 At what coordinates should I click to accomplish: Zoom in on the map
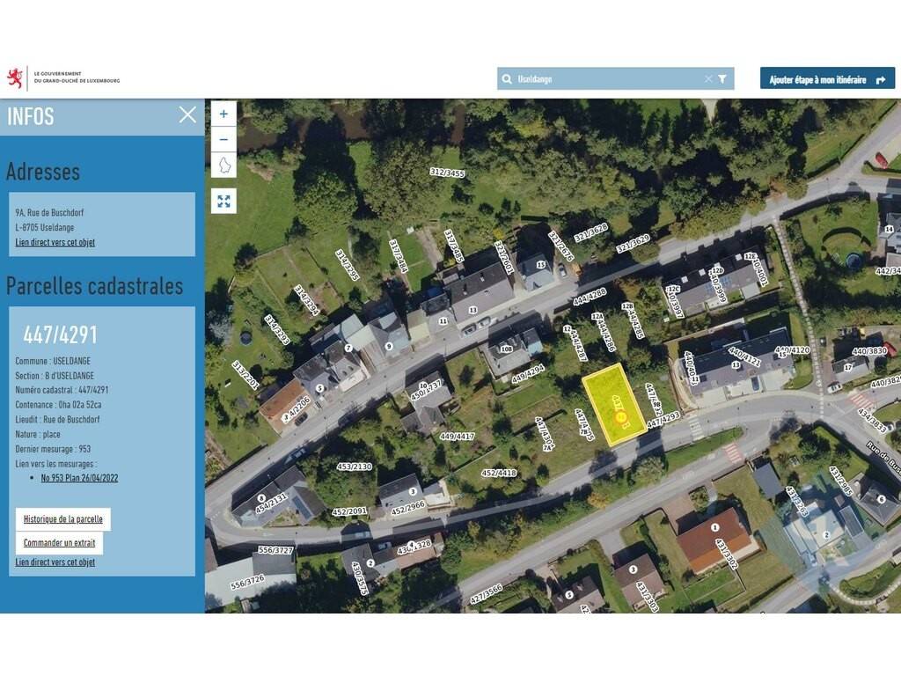[x=223, y=114]
